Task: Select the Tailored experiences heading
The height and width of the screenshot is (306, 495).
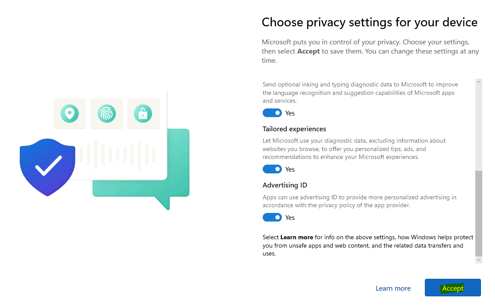Action: tap(294, 129)
